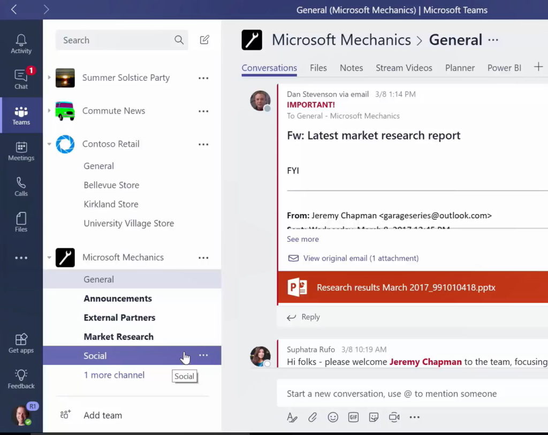Open the Social channel
Image resolution: width=548 pixels, height=435 pixels.
point(132,355)
